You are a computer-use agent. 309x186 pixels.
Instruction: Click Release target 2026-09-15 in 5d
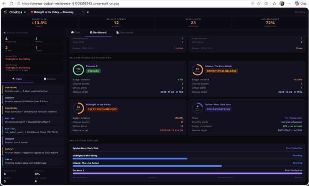171,131
